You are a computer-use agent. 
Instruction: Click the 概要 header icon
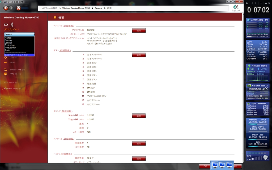coord(55,17)
